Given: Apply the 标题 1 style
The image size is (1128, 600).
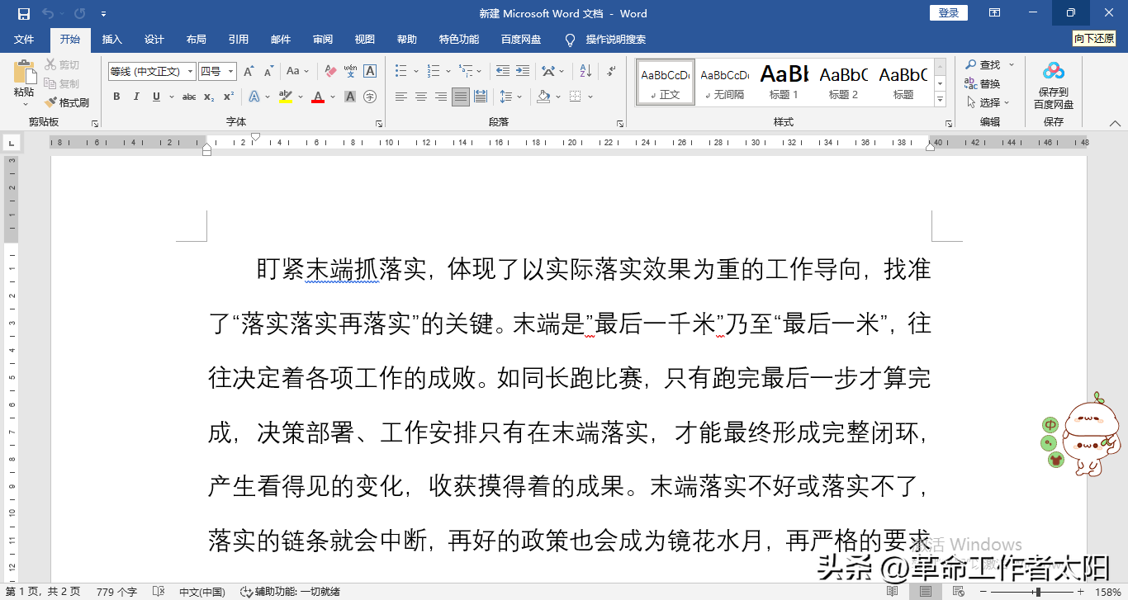Looking at the screenshot, I should pos(784,82).
